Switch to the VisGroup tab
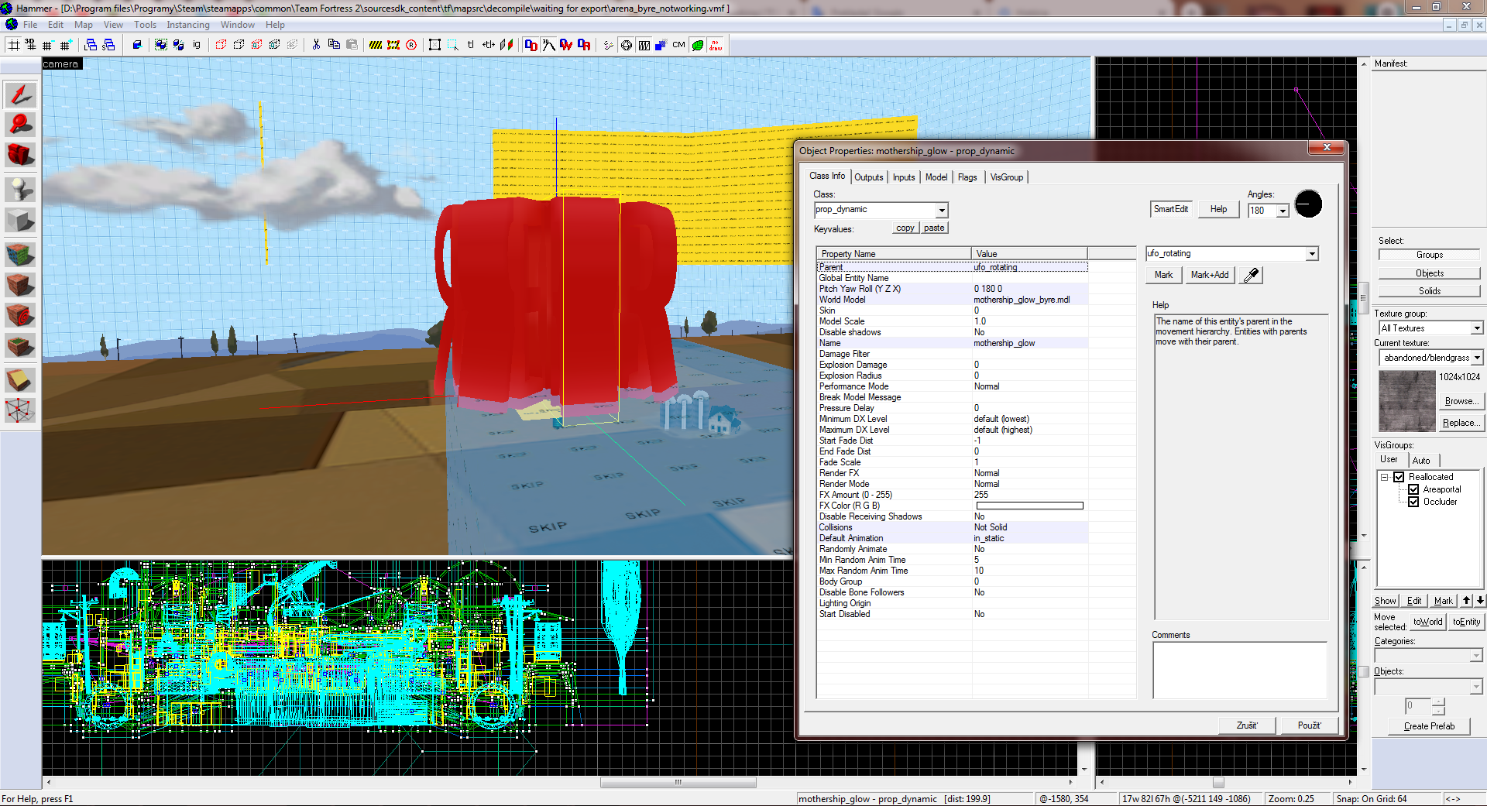Viewport: 1487px width, 806px height. 1007,177
